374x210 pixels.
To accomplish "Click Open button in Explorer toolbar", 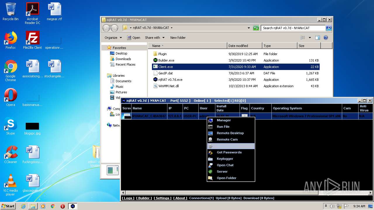I will (134, 38).
